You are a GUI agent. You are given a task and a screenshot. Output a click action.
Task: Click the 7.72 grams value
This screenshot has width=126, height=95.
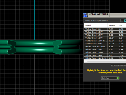point(111,49)
